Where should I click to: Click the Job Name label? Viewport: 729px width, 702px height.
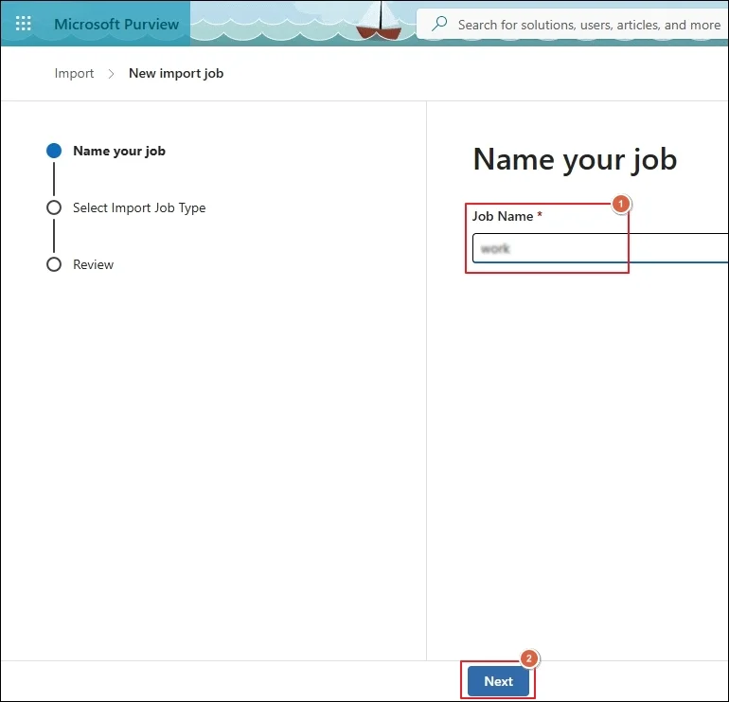coord(503,216)
